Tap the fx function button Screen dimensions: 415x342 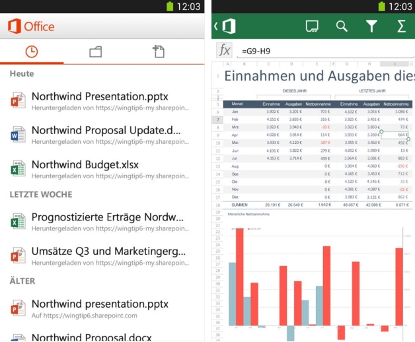[225, 50]
